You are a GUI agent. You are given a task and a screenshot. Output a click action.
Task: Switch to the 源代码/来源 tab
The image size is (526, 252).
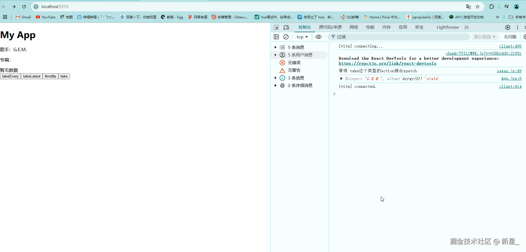click(330, 27)
